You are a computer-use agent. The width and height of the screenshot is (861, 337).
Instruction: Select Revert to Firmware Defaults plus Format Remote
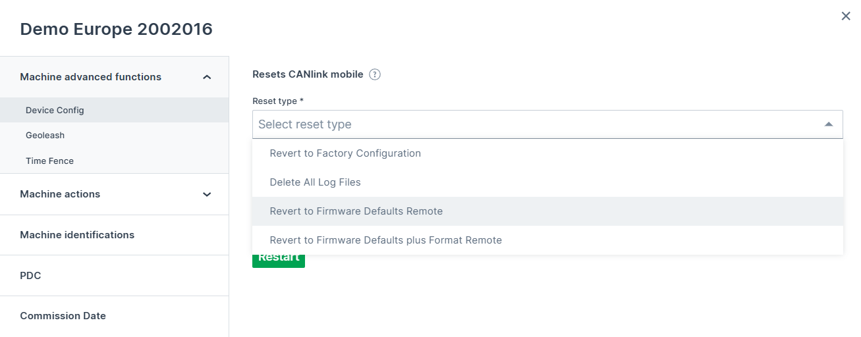point(385,240)
